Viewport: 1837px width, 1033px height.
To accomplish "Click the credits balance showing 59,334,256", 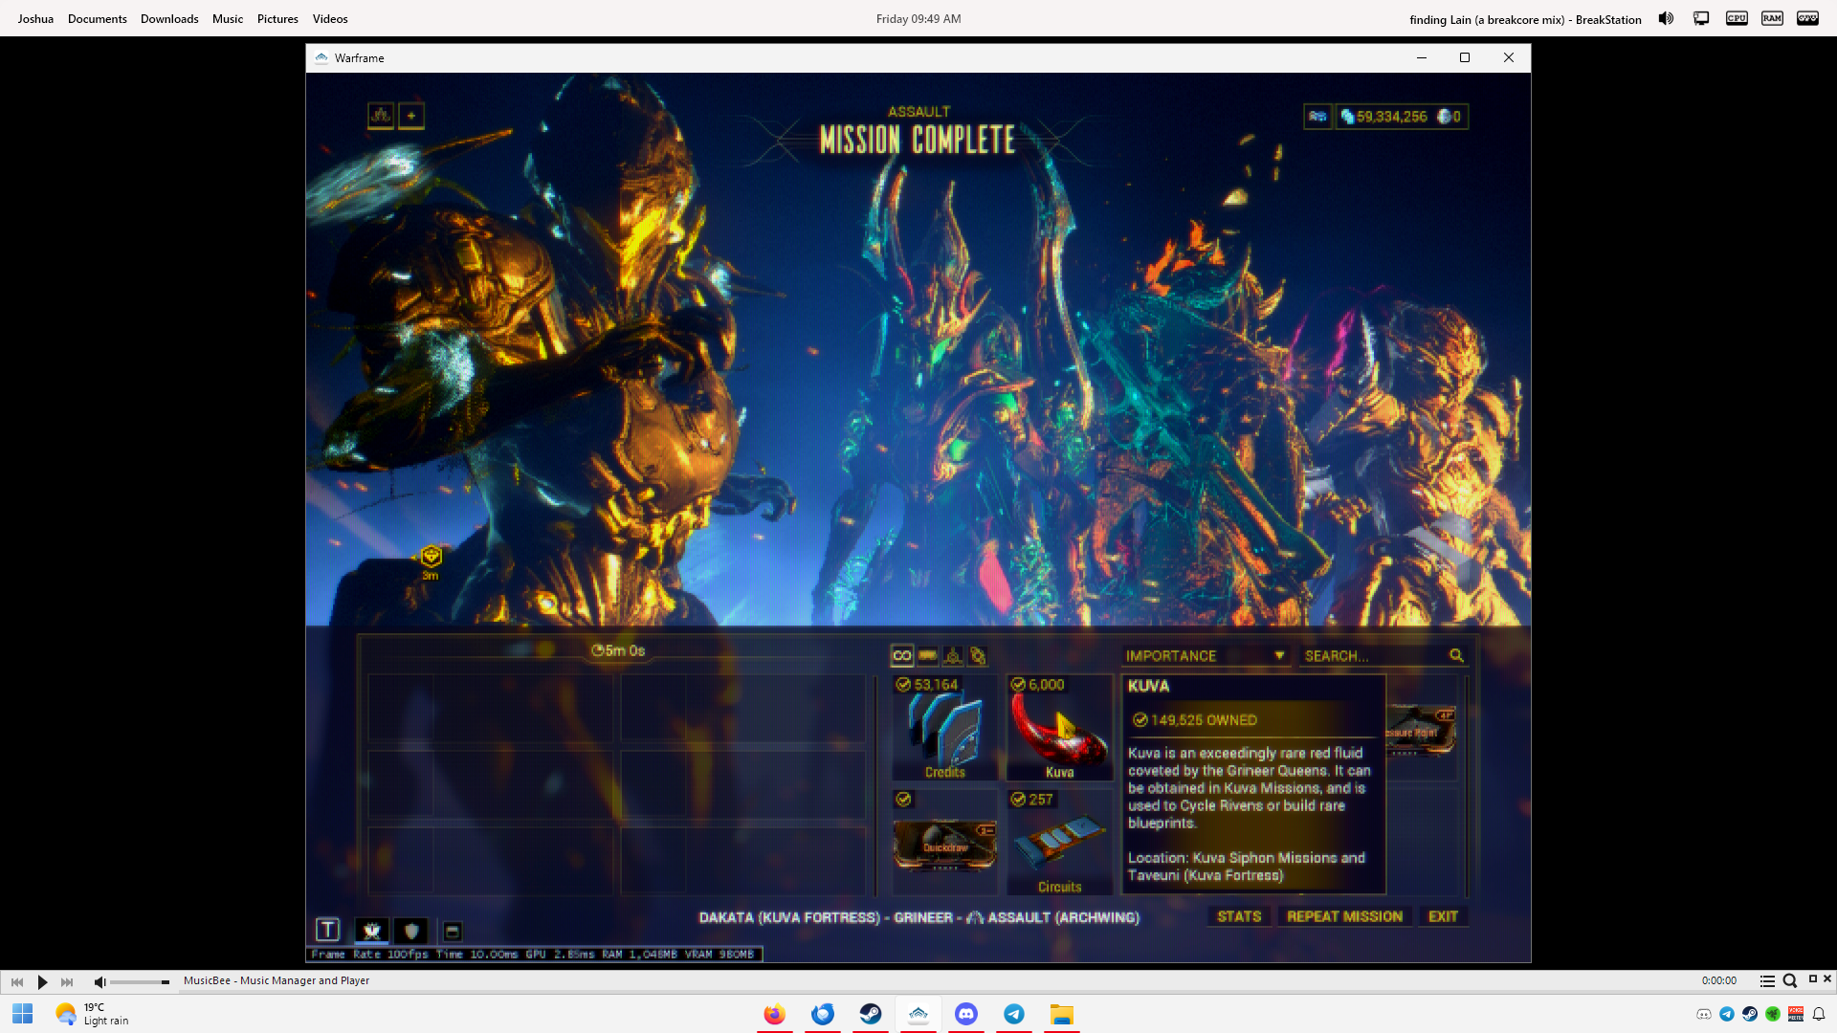I will 1383,117.
